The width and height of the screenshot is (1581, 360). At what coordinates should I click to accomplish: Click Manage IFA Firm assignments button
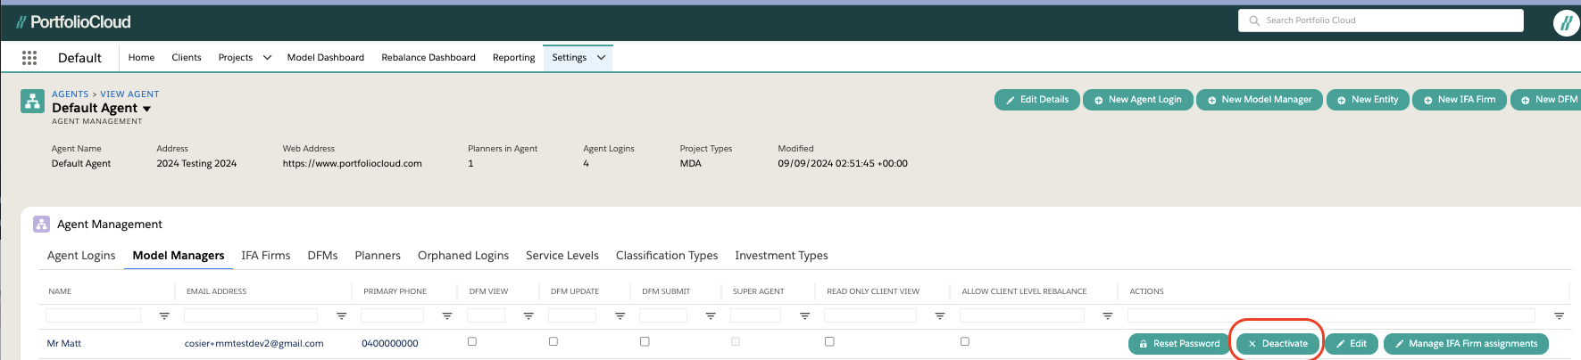pyautogui.click(x=1466, y=344)
